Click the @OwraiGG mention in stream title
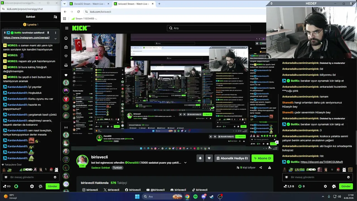The width and height of the screenshot is (357, 201). click(x=132, y=162)
